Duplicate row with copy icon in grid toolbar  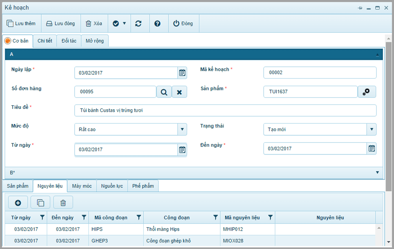41,202
